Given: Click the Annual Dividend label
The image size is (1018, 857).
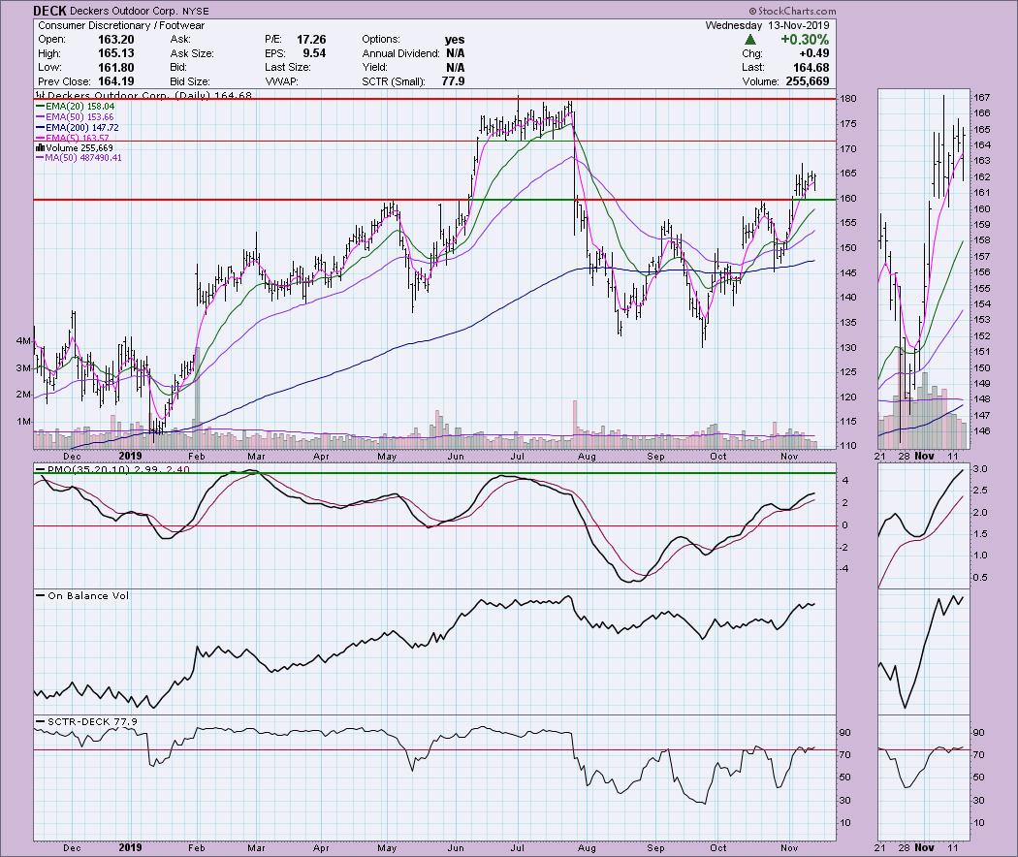Looking at the screenshot, I should click(400, 53).
